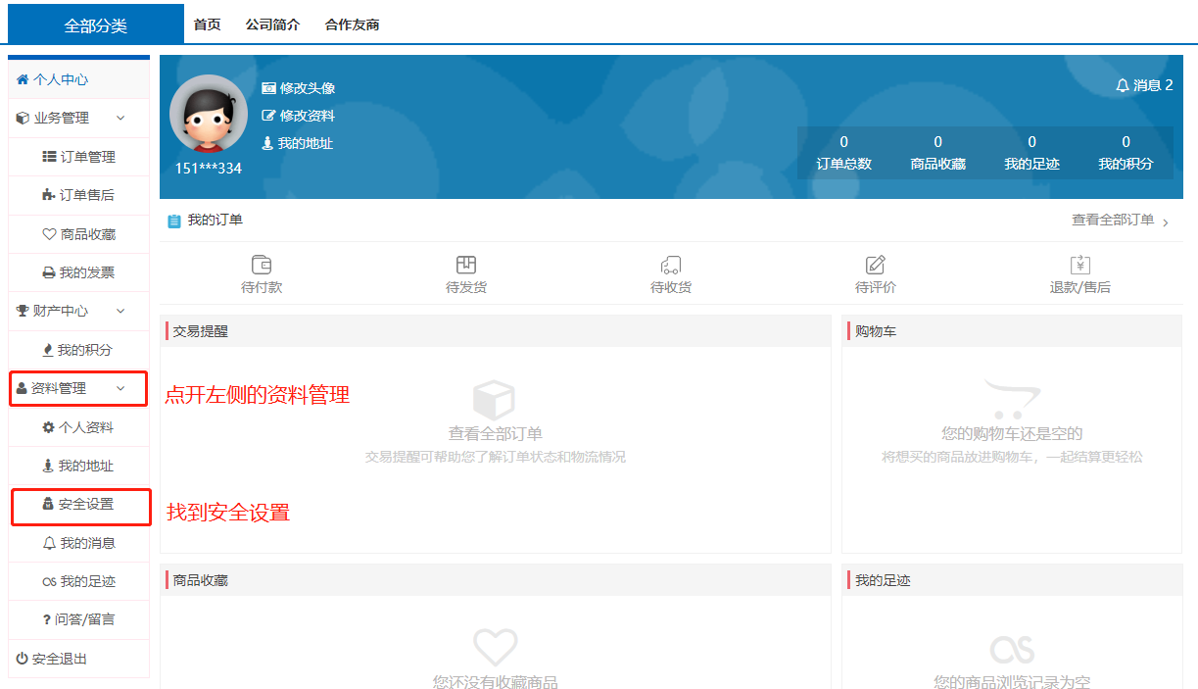Click the 退款/售后 label
1198x689 pixels.
(x=1080, y=287)
